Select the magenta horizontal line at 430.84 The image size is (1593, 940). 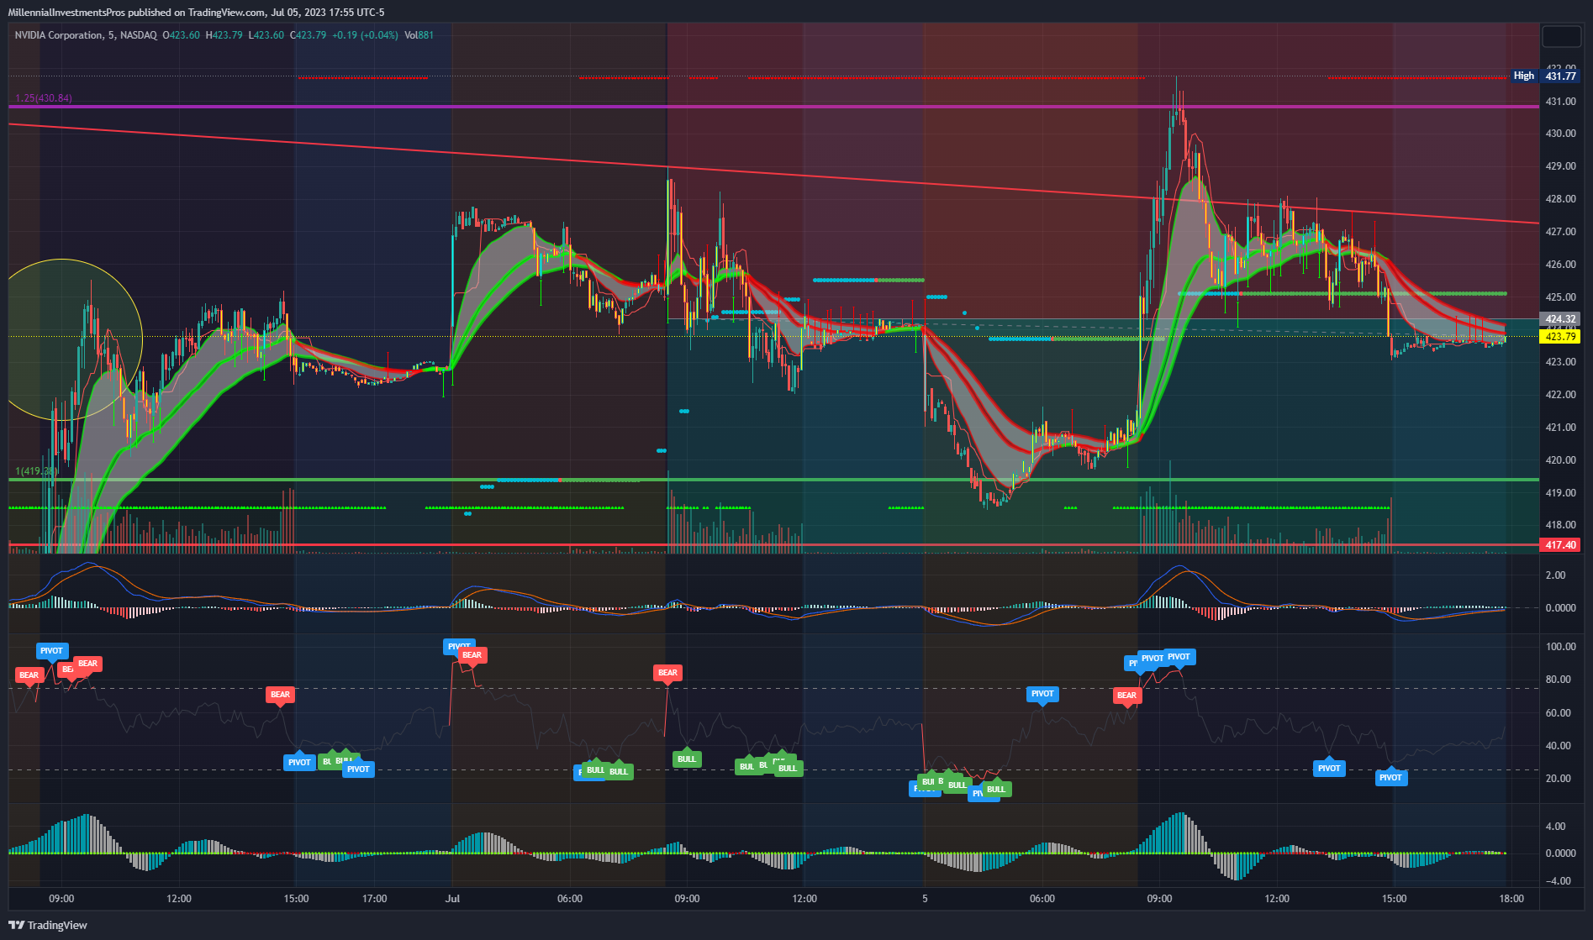[773, 107]
